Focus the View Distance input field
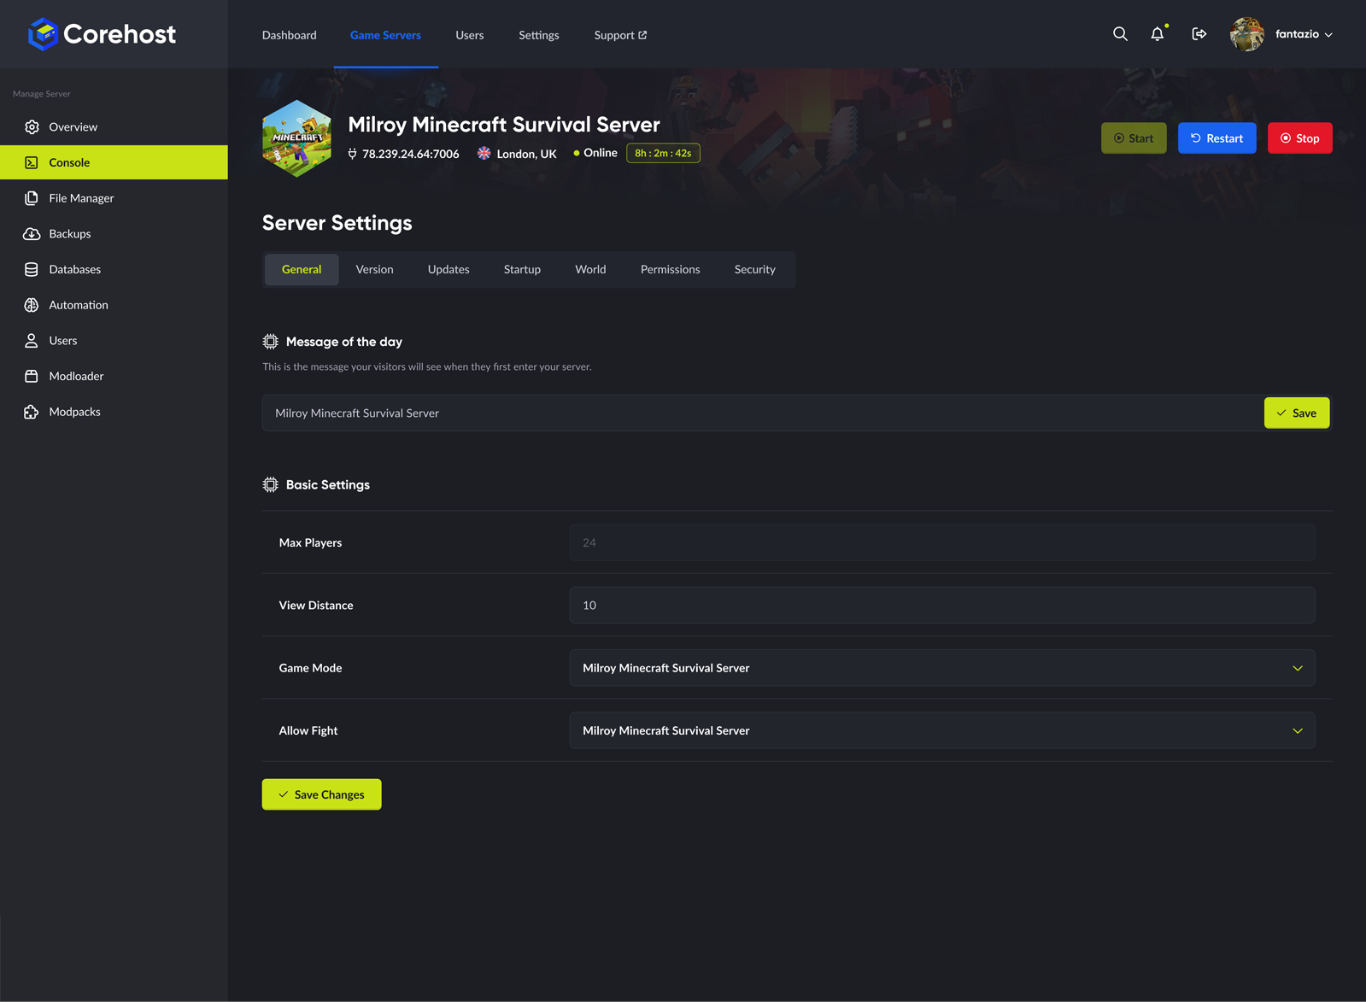Screen dimensions: 1366x1002 click(942, 605)
